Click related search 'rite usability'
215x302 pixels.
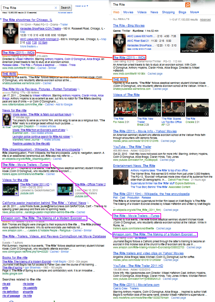(x=30, y=288)
